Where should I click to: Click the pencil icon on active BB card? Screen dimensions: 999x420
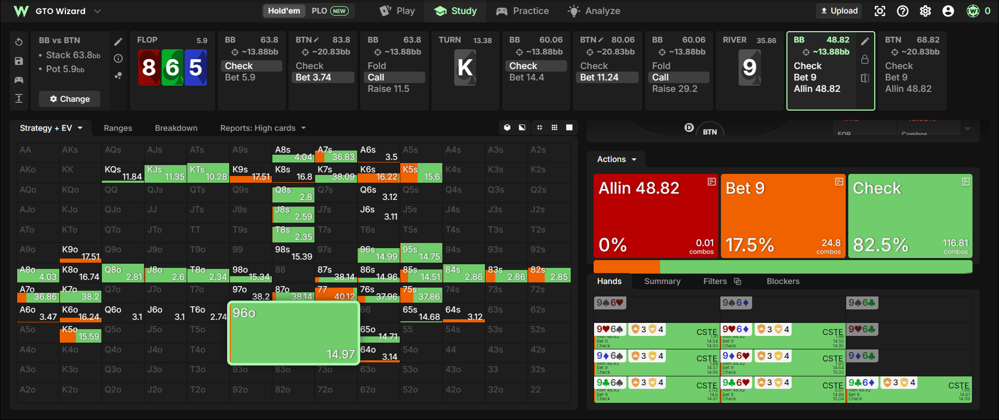pos(865,42)
